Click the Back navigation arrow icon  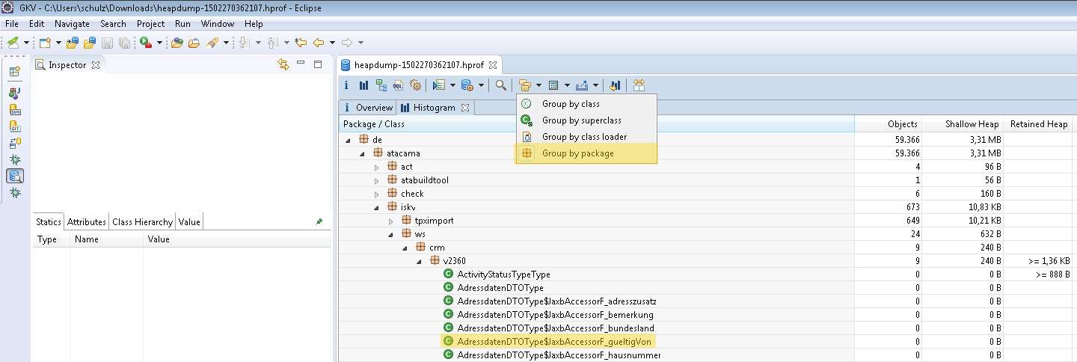click(319, 43)
